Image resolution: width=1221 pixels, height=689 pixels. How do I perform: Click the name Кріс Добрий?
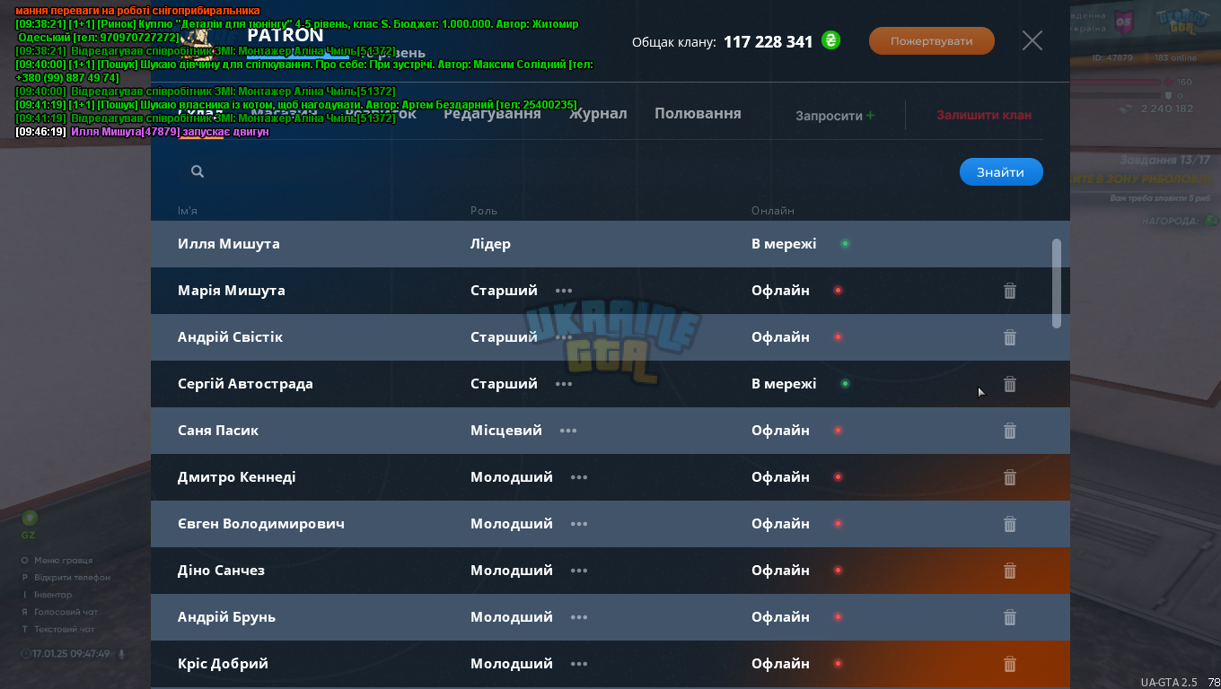click(x=223, y=664)
